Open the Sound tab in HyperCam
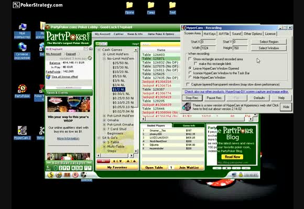The width and height of the screenshot is (304, 209). tap(236, 33)
